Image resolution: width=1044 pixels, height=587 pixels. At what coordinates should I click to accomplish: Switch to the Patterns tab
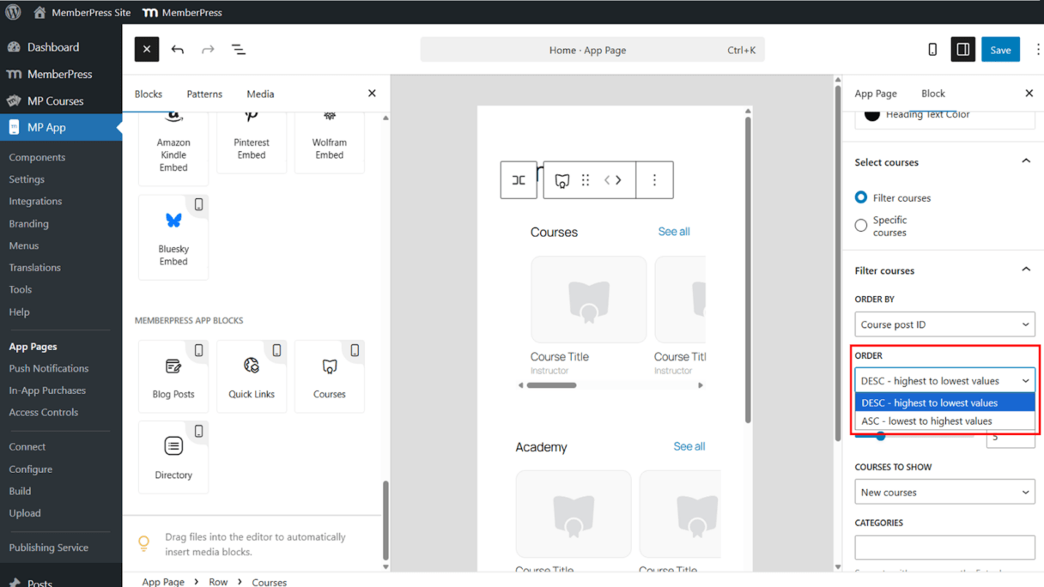click(204, 94)
